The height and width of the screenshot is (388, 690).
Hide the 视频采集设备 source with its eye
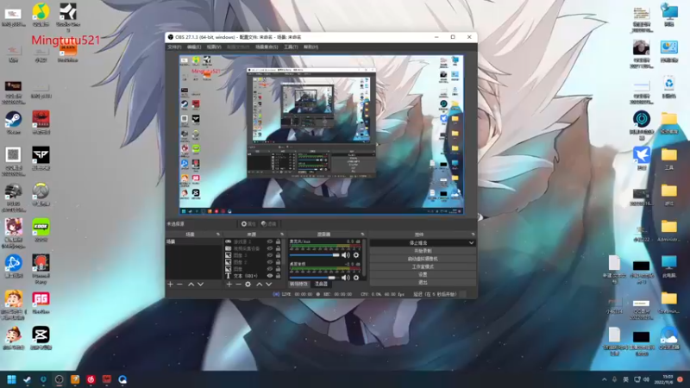pos(270,248)
